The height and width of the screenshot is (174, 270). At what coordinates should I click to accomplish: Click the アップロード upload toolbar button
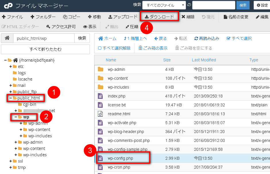coord(123,17)
